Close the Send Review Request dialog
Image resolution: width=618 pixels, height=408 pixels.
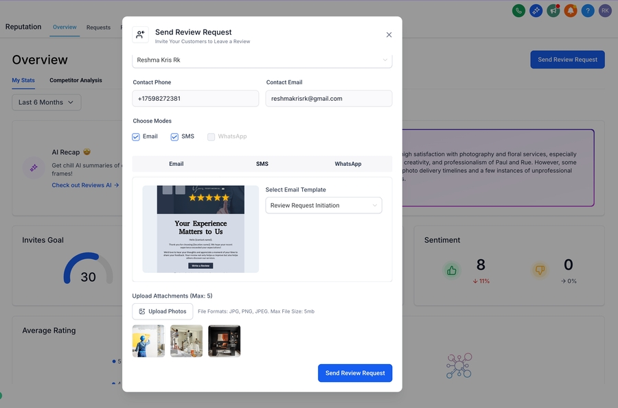click(389, 35)
